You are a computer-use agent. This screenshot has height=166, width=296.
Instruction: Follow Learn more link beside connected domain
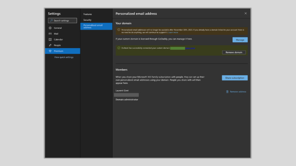[x=190, y=48]
